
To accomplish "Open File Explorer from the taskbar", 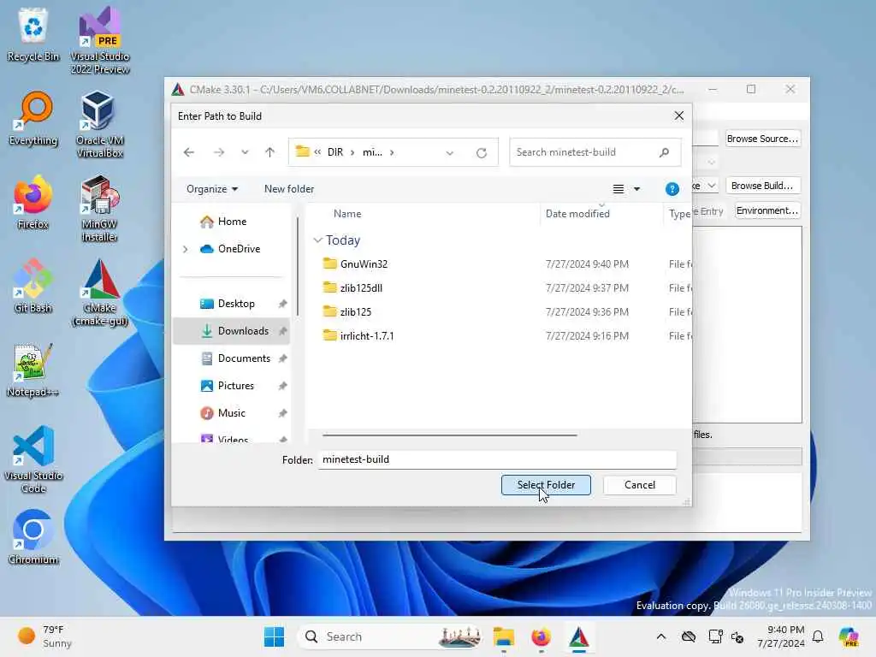I will [503, 636].
